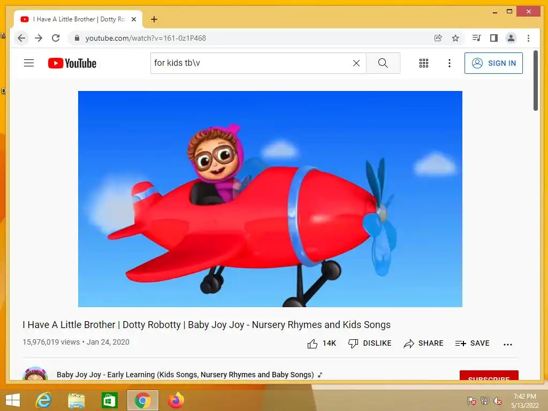Screen dimensions: 548x411
Task: Launch Internet Explorer from taskbar
Action: 44,400
